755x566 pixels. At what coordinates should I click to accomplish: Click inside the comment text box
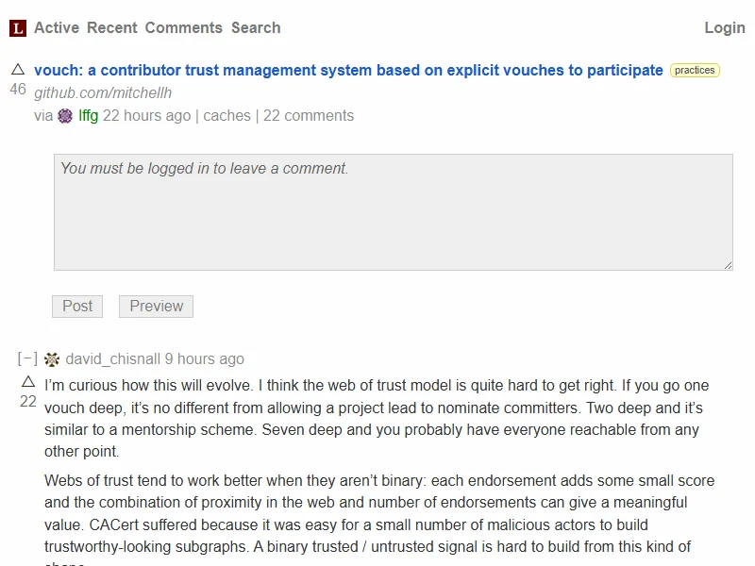tap(393, 212)
